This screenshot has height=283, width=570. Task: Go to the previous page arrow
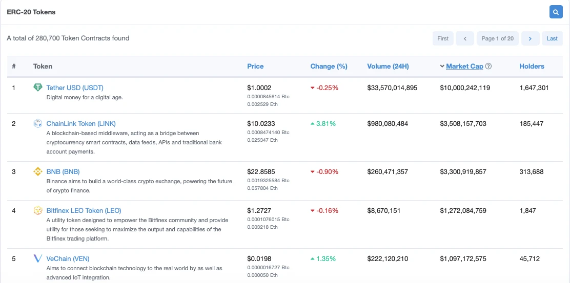(465, 38)
